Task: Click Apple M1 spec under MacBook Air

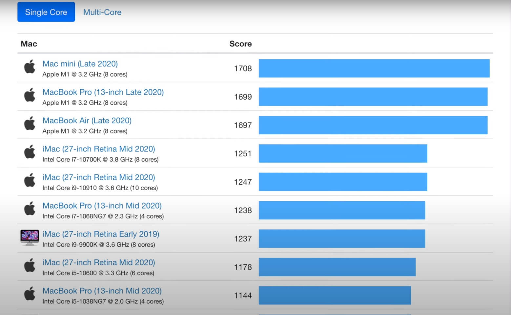Action: click(x=85, y=131)
